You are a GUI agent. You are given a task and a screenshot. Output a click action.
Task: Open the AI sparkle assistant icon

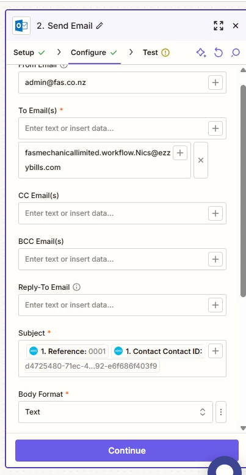[201, 53]
